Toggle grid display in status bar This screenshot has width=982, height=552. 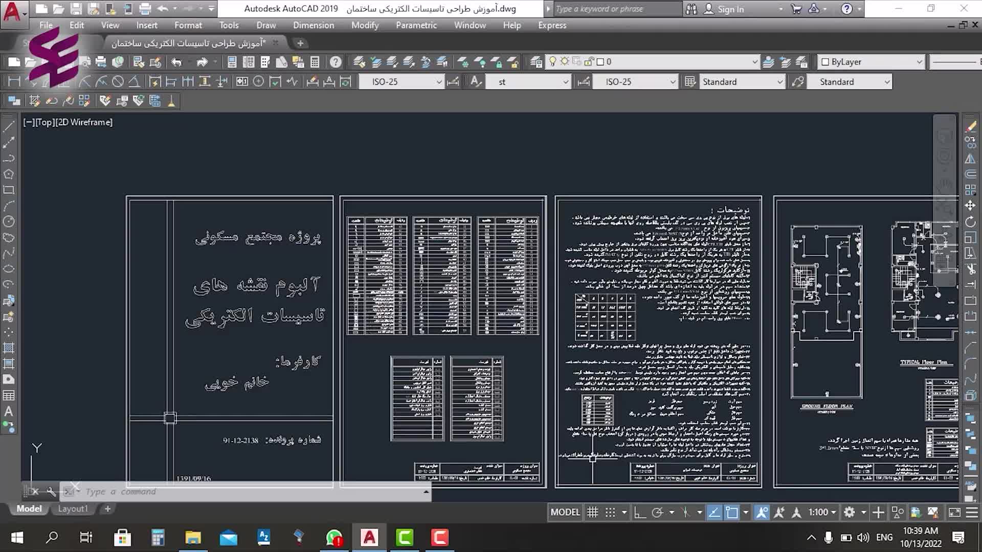[592, 512]
